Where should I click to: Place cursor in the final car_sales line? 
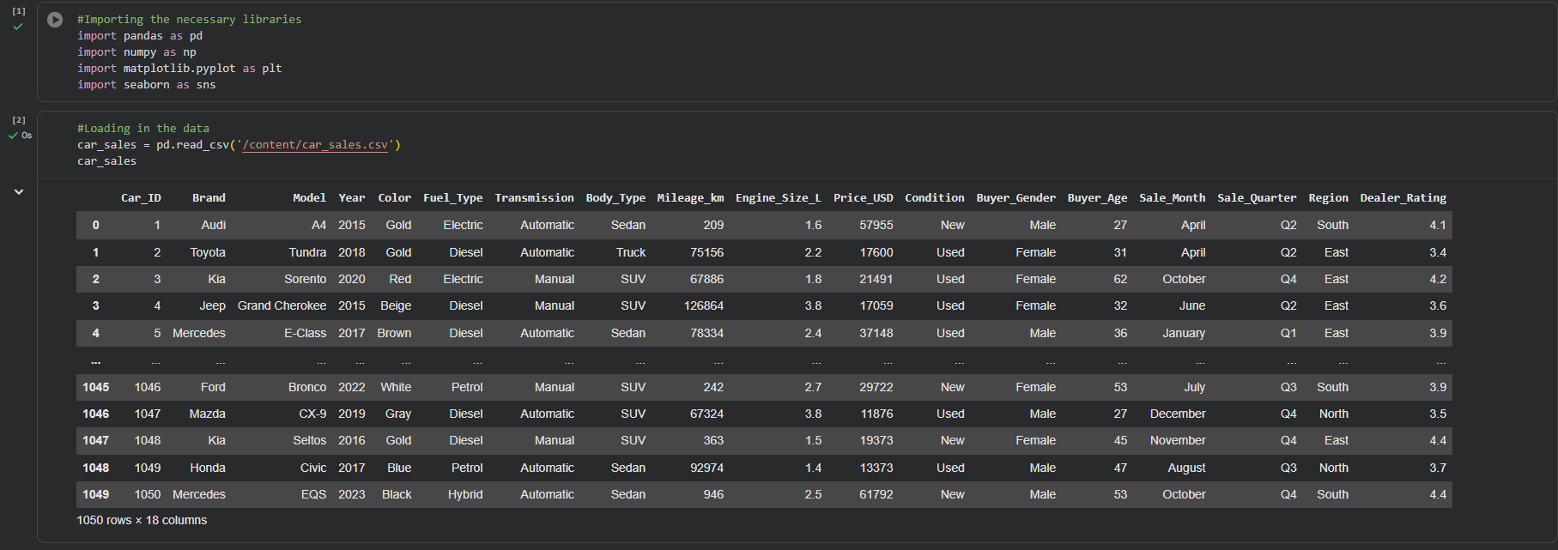(x=106, y=161)
